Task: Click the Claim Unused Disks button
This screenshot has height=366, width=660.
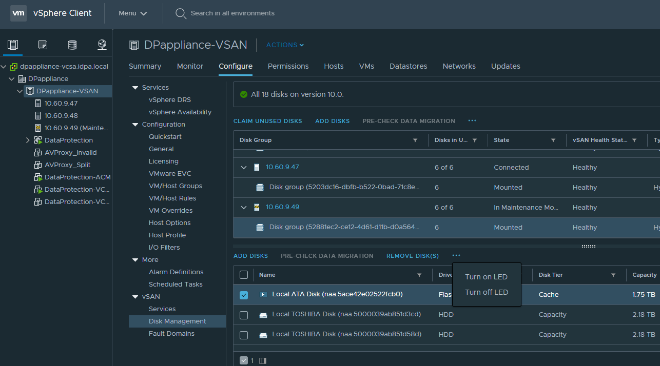Action: [x=267, y=121]
